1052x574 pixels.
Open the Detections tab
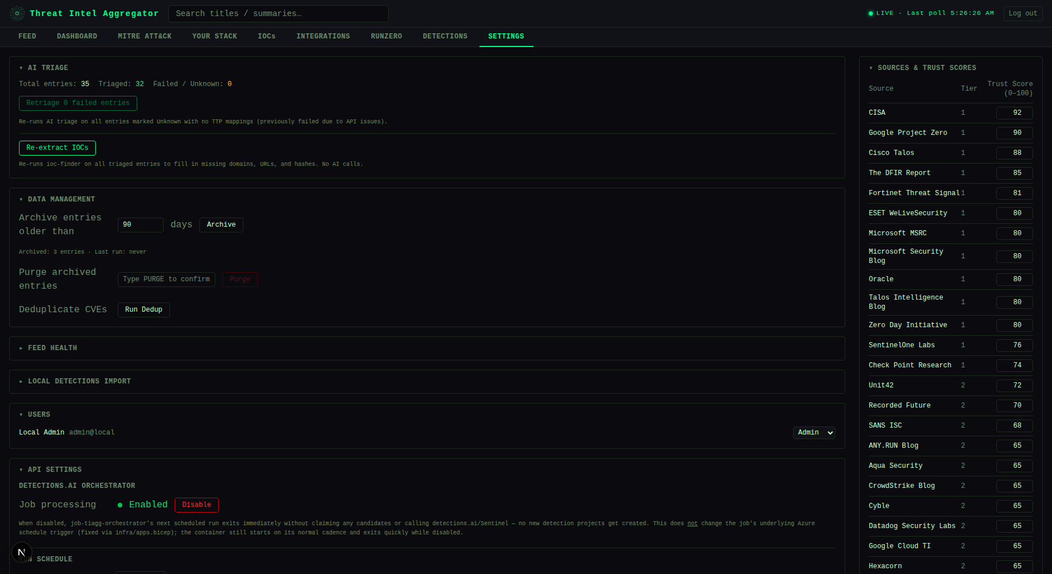pos(445,36)
